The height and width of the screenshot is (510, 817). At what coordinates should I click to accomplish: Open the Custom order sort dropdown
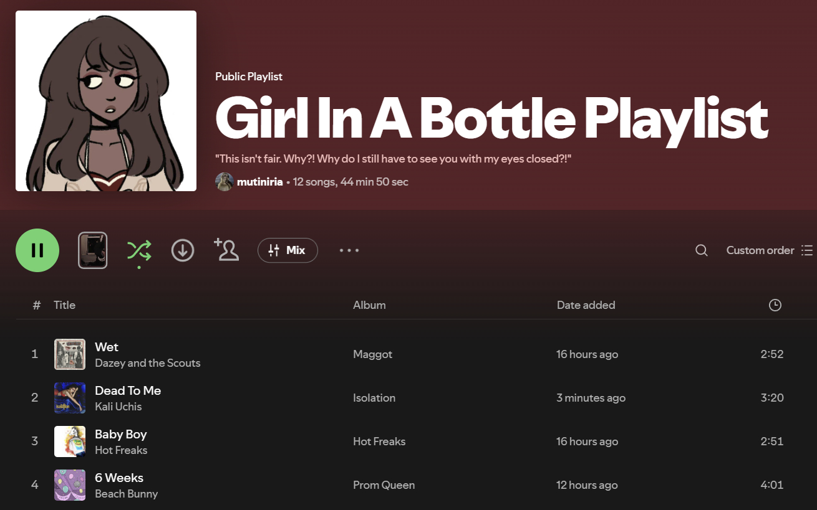[x=769, y=250]
